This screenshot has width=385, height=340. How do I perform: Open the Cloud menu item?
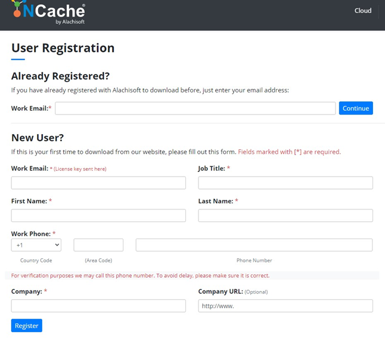pyautogui.click(x=362, y=10)
